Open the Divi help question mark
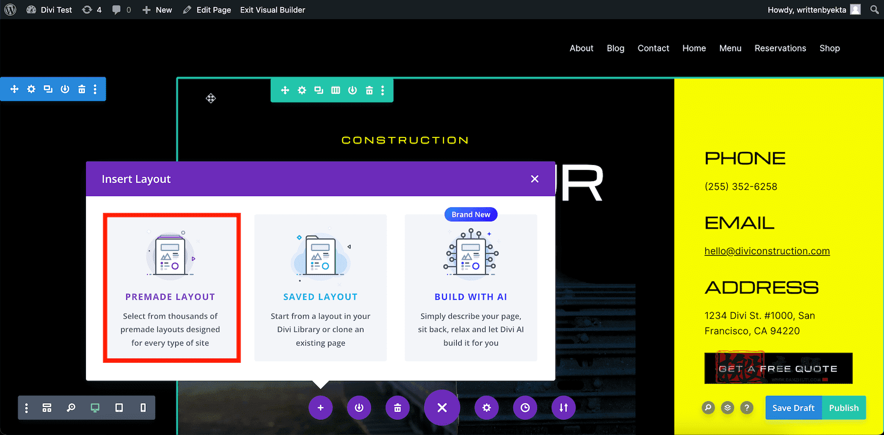The width and height of the screenshot is (884, 435). pyautogui.click(x=746, y=408)
